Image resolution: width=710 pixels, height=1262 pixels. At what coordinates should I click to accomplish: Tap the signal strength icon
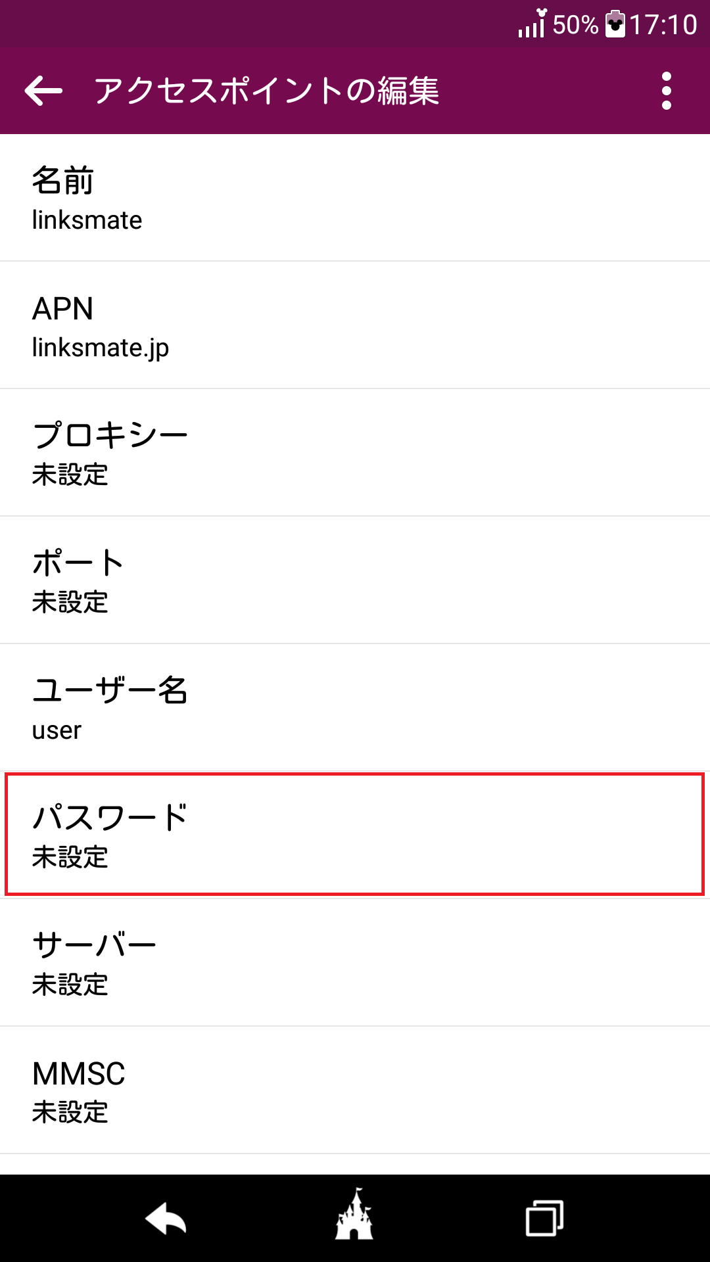click(532, 24)
